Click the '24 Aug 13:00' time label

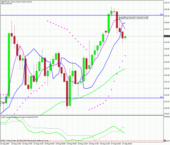point(83,144)
